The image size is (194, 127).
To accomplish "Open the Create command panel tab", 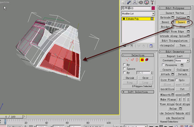I will click(123, 3).
